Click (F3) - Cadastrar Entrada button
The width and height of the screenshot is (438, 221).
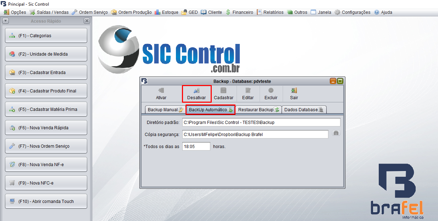coord(46,72)
